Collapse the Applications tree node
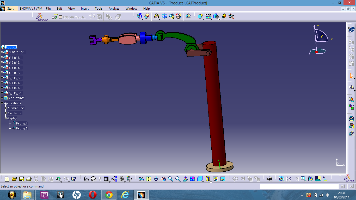This screenshot has height=200, width=356. point(3,103)
